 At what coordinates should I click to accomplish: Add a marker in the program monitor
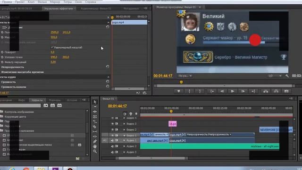coord(179,91)
